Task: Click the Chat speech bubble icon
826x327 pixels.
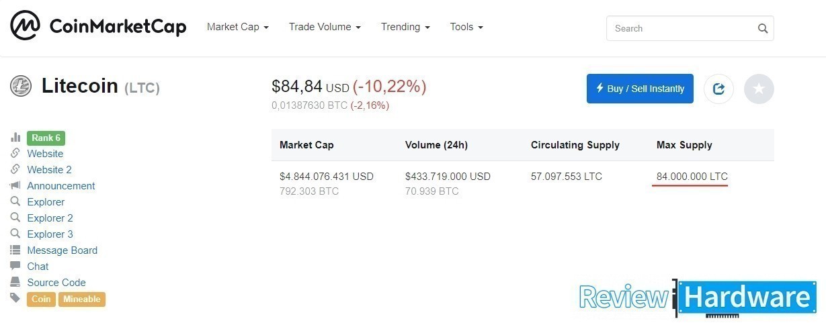Action: point(15,267)
